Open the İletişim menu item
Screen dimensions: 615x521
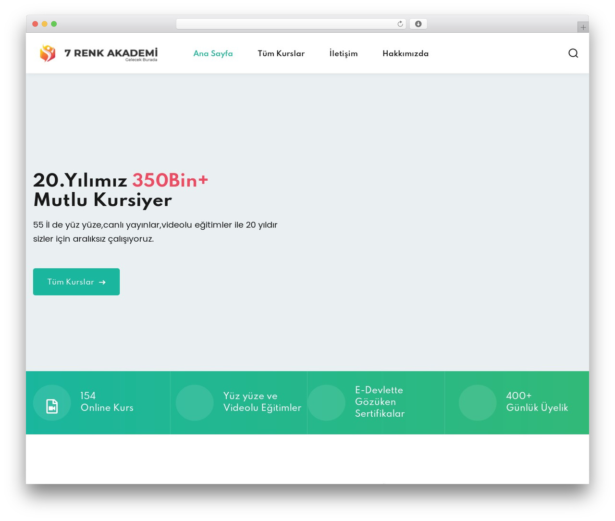coord(344,53)
